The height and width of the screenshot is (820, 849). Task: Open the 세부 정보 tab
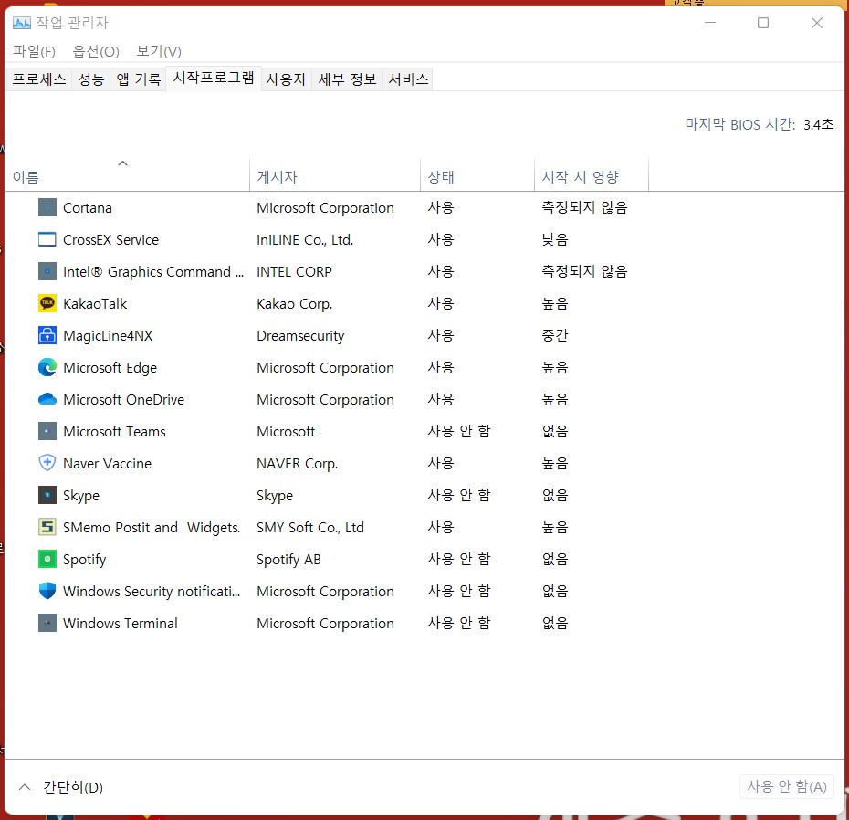click(347, 79)
